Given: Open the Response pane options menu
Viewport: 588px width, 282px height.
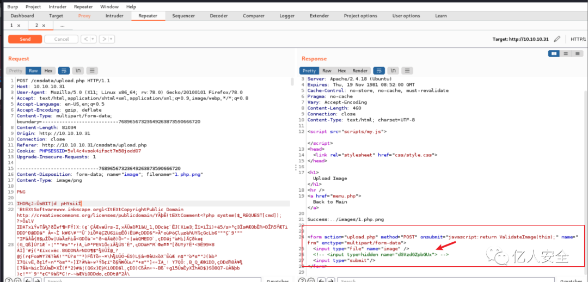Looking at the screenshot, I should 408,71.
